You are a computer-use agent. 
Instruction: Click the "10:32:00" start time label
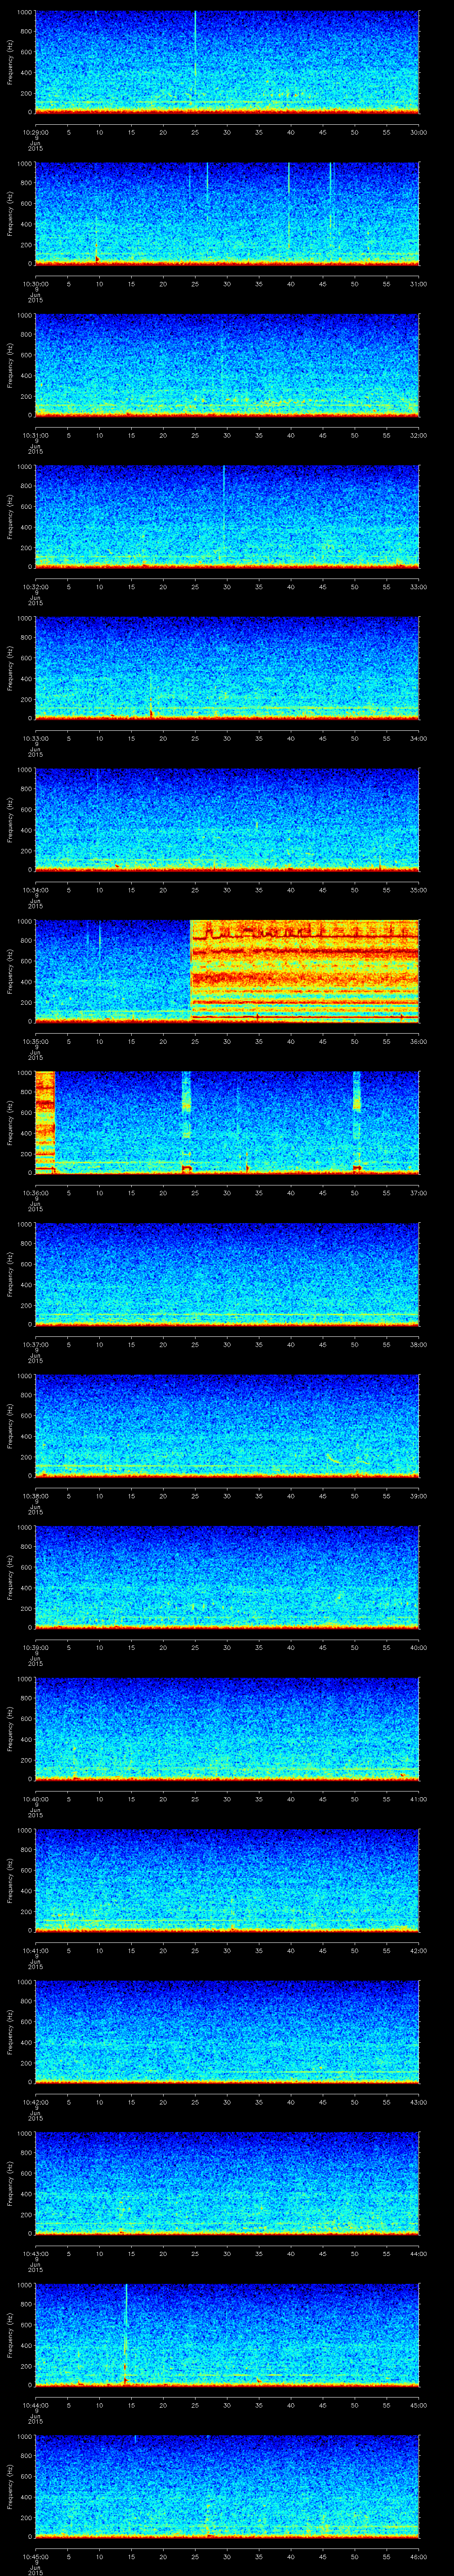pyautogui.click(x=35, y=586)
